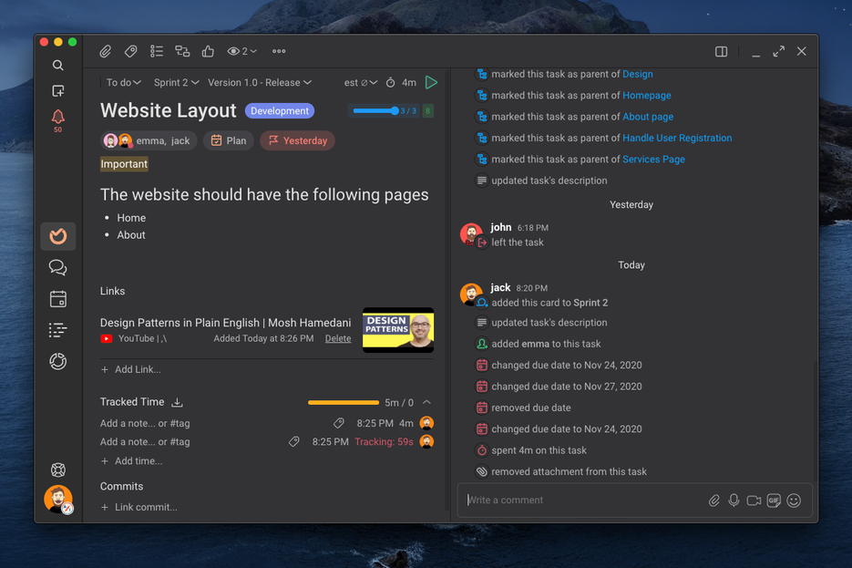The width and height of the screenshot is (852, 568).
Task: Open the notifications bell in sidebar
Action: 58,117
